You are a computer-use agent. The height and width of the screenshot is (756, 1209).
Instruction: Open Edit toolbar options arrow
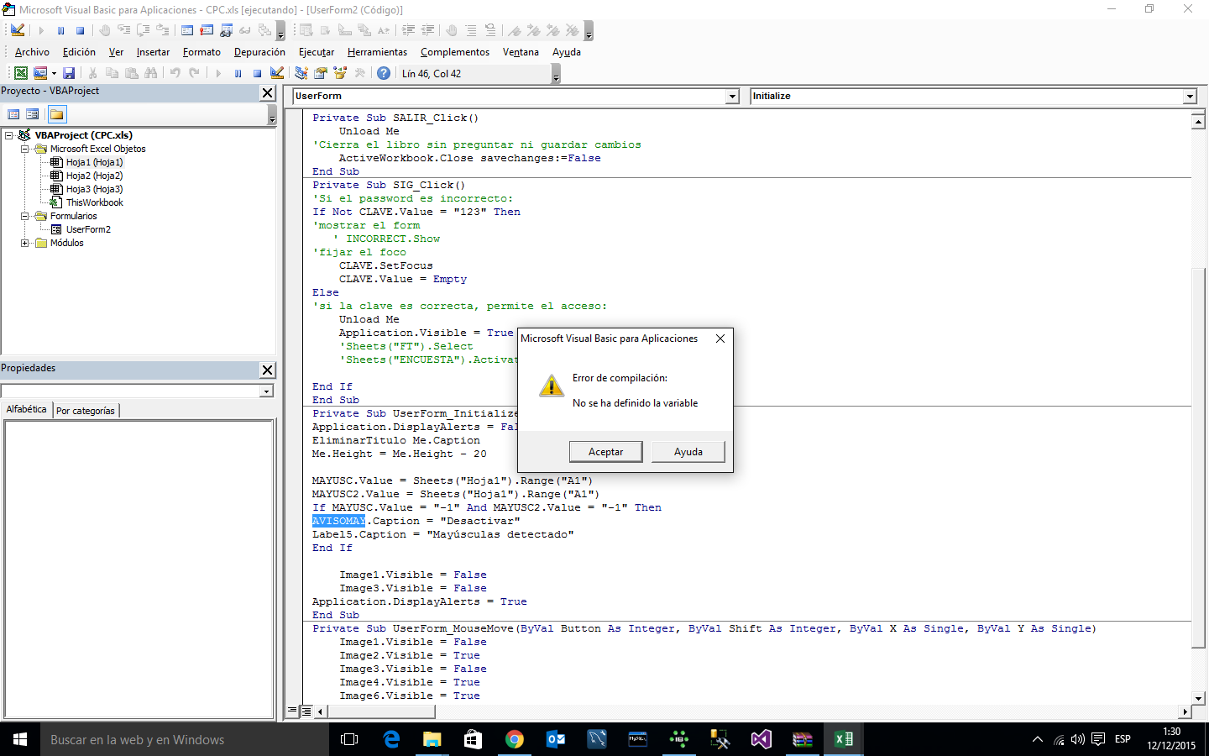589,31
